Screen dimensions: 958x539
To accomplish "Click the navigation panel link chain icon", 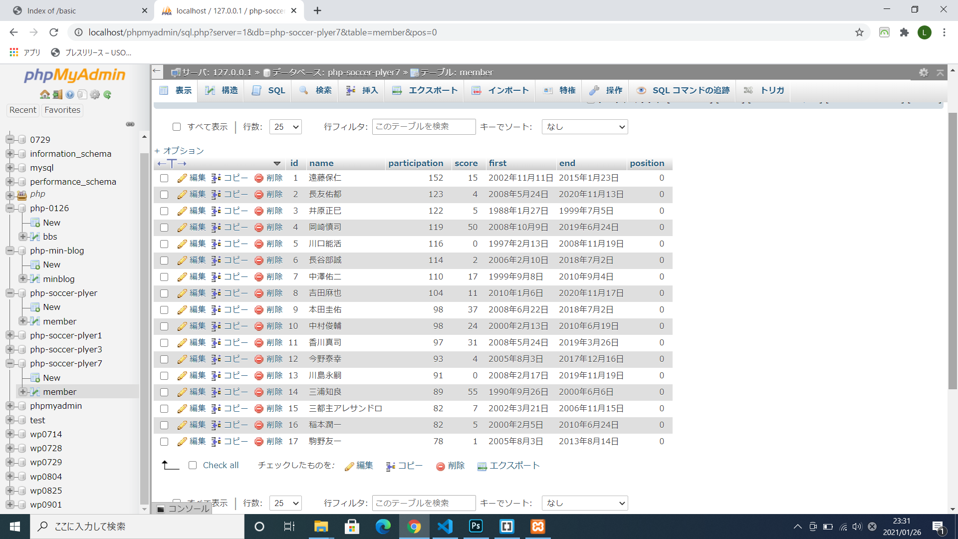I will 130,124.
